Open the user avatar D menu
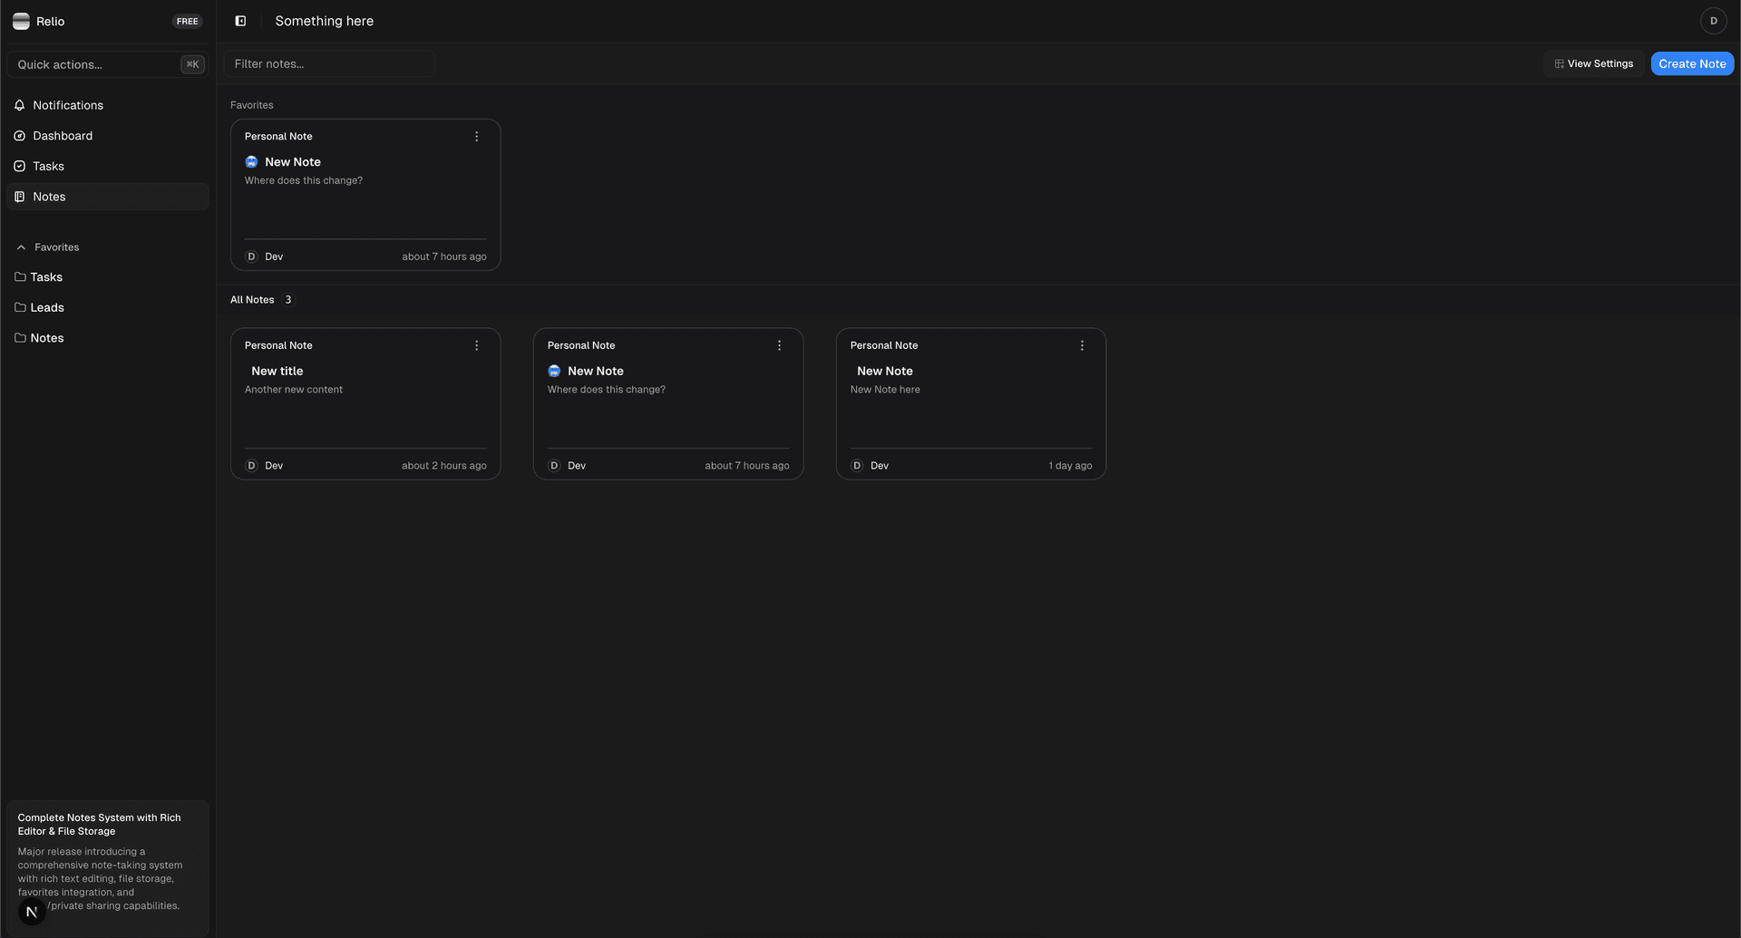This screenshot has height=938, width=1741. [x=1713, y=21]
